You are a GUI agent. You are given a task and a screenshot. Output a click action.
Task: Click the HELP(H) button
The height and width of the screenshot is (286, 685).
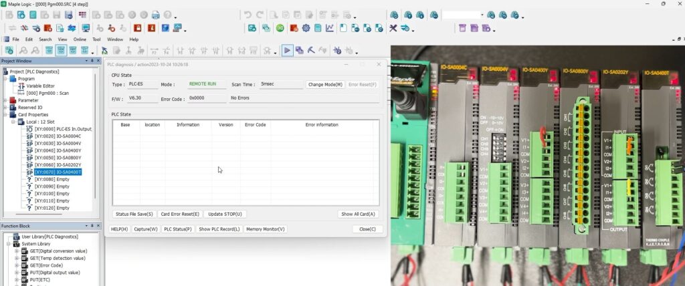(x=119, y=229)
